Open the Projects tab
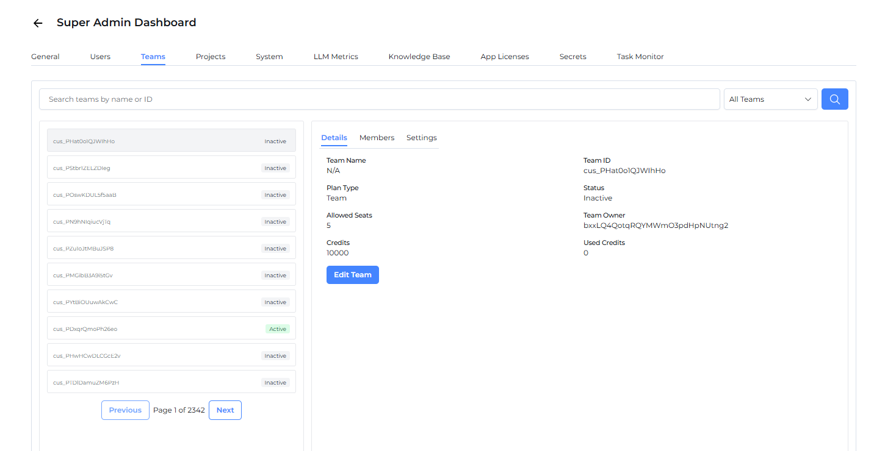 pyautogui.click(x=211, y=57)
